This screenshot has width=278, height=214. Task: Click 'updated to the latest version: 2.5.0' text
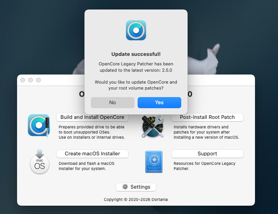pos(136,70)
